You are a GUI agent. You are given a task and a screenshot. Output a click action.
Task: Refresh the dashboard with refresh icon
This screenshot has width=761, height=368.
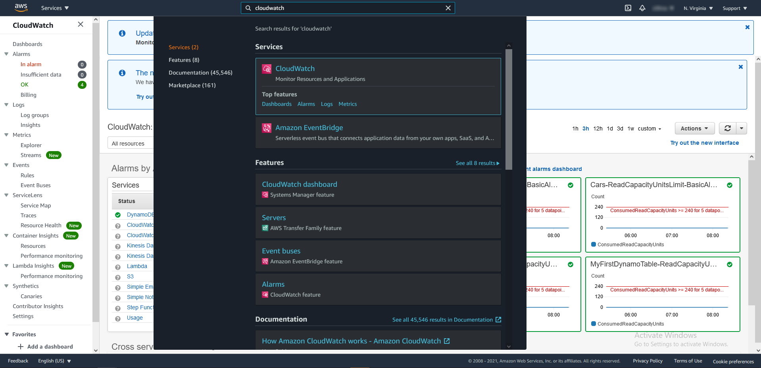pyautogui.click(x=728, y=128)
